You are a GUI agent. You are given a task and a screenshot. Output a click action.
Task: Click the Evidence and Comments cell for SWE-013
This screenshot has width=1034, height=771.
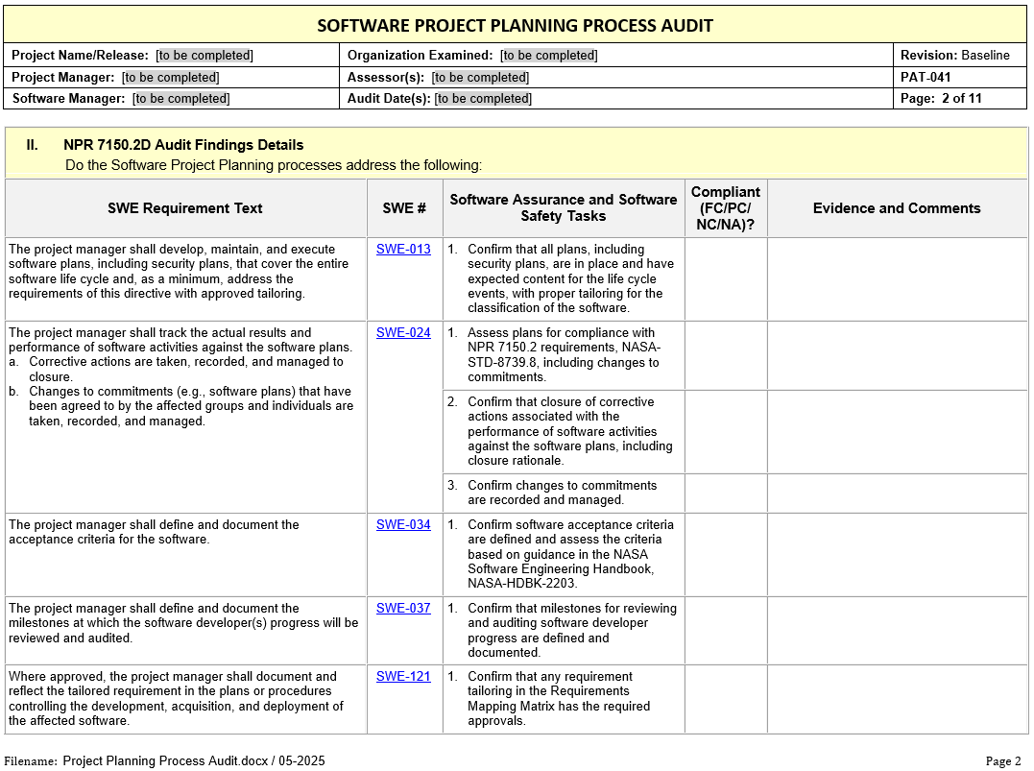click(x=897, y=279)
